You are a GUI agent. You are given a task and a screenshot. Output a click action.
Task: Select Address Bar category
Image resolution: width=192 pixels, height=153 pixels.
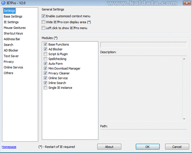coord(12,39)
